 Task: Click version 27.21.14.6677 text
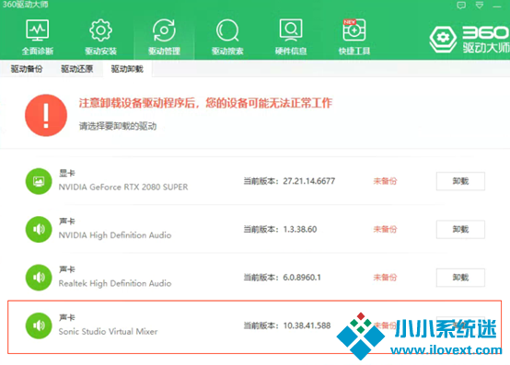(x=309, y=181)
